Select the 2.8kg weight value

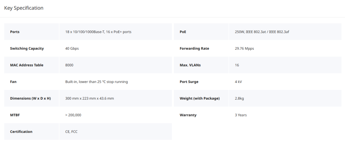tap(240, 98)
